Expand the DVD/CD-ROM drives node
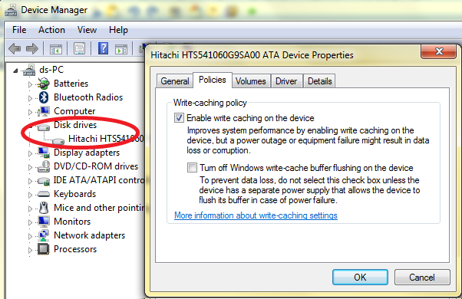 pos(30,167)
